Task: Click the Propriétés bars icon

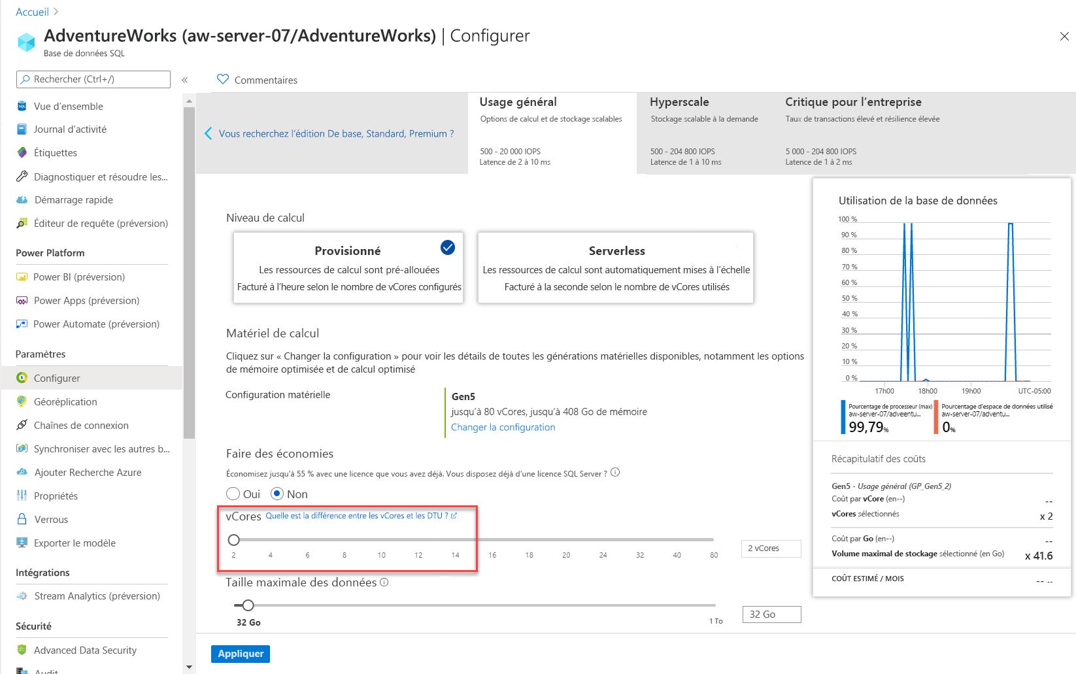Action: (22, 496)
